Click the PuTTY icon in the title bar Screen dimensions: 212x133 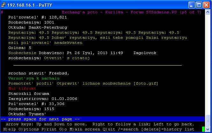coord(3,5)
